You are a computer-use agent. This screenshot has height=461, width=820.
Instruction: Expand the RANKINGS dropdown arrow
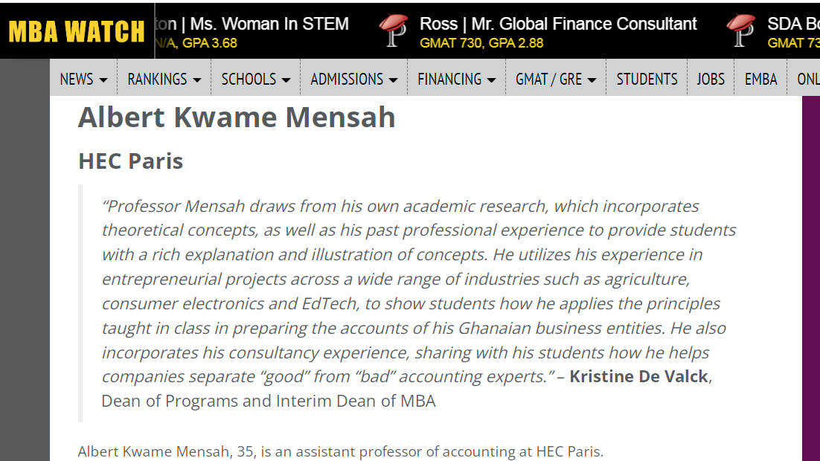point(196,80)
